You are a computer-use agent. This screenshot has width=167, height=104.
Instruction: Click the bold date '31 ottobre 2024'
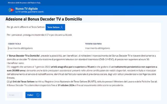pyautogui.click(x=66, y=85)
